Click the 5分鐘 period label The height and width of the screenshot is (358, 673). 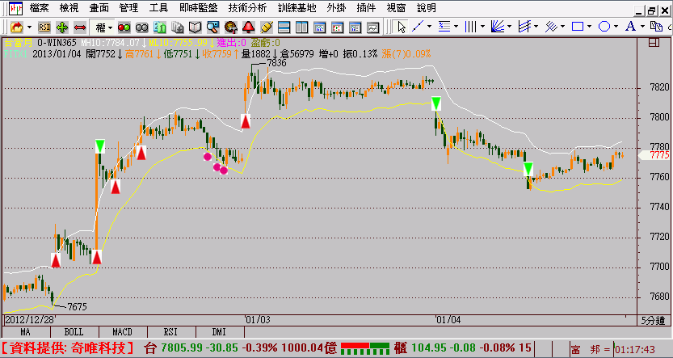(x=655, y=321)
